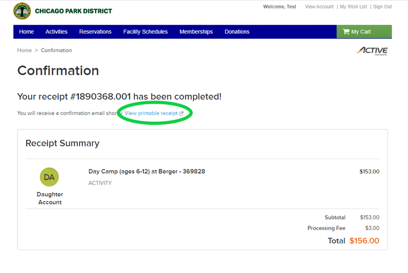The image size is (408, 273).
Task: Click the Sign Out link
Action: pyautogui.click(x=382, y=7)
